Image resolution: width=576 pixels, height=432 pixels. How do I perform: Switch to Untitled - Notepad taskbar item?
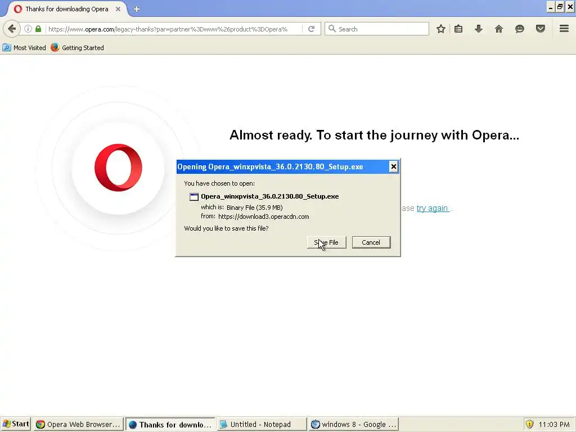[262, 424]
